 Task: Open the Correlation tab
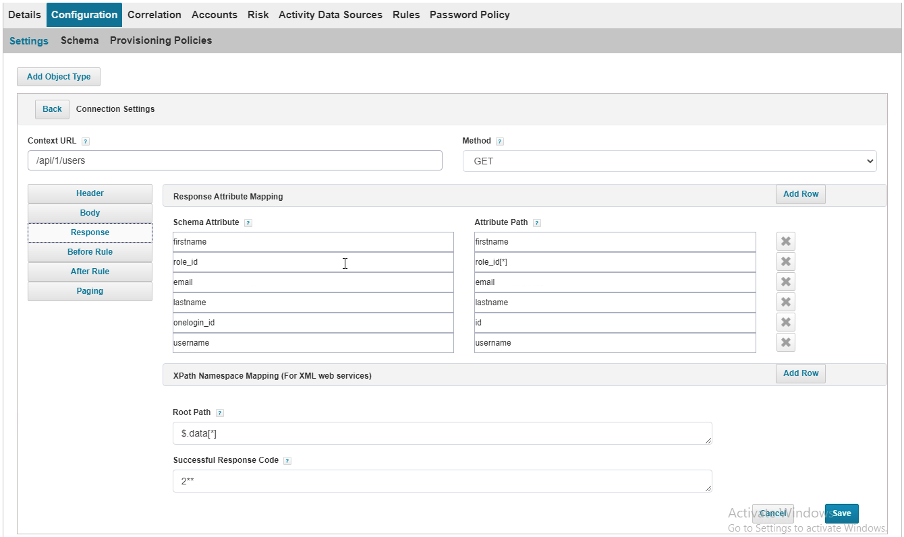pyautogui.click(x=154, y=15)
